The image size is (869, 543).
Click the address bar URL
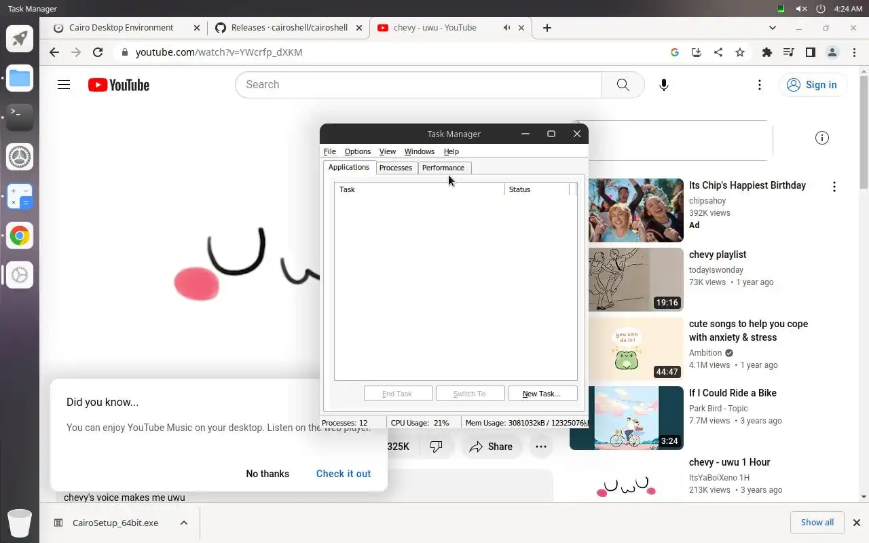click(x=219, y=52)
